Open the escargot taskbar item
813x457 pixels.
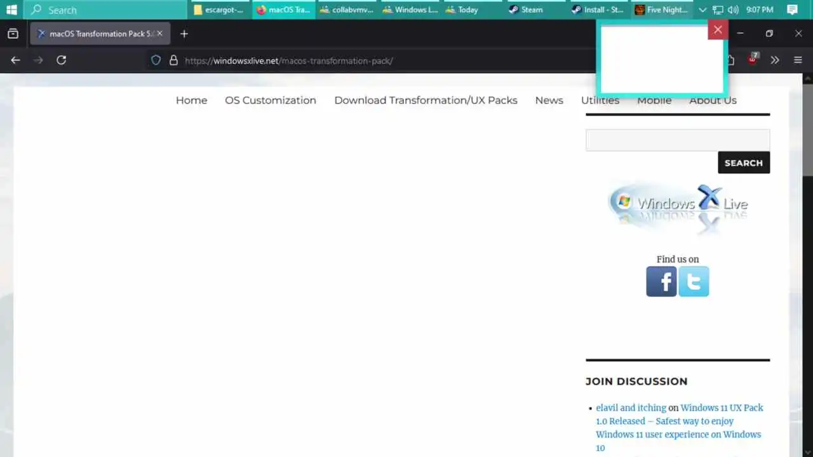click(x=220, y=10)
